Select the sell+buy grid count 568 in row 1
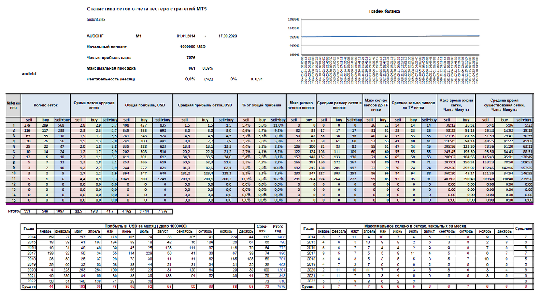The width and height of the screenshot is (540, 303). coord(61,125)
